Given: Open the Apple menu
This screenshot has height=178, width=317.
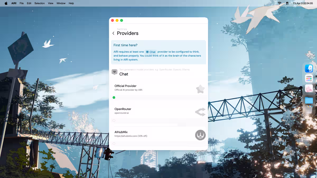Looking at the screenshot, I should (x=6, y=3).
